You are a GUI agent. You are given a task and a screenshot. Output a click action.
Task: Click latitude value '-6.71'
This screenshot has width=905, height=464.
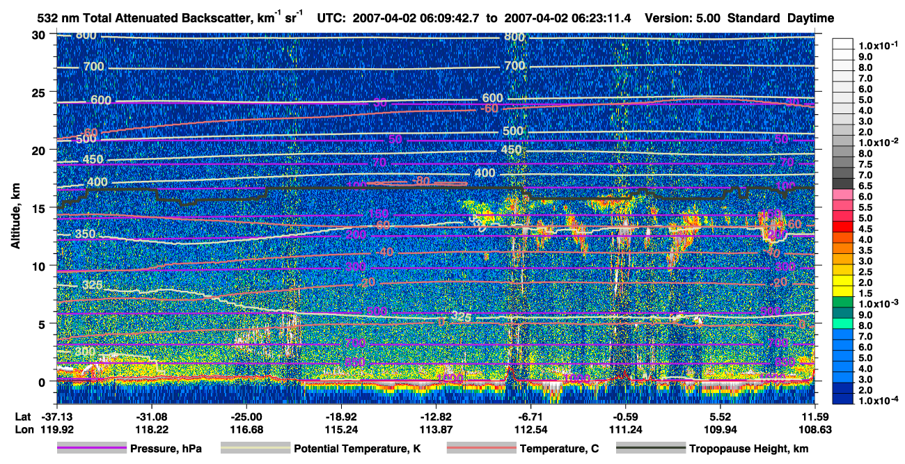click(530, 416)
